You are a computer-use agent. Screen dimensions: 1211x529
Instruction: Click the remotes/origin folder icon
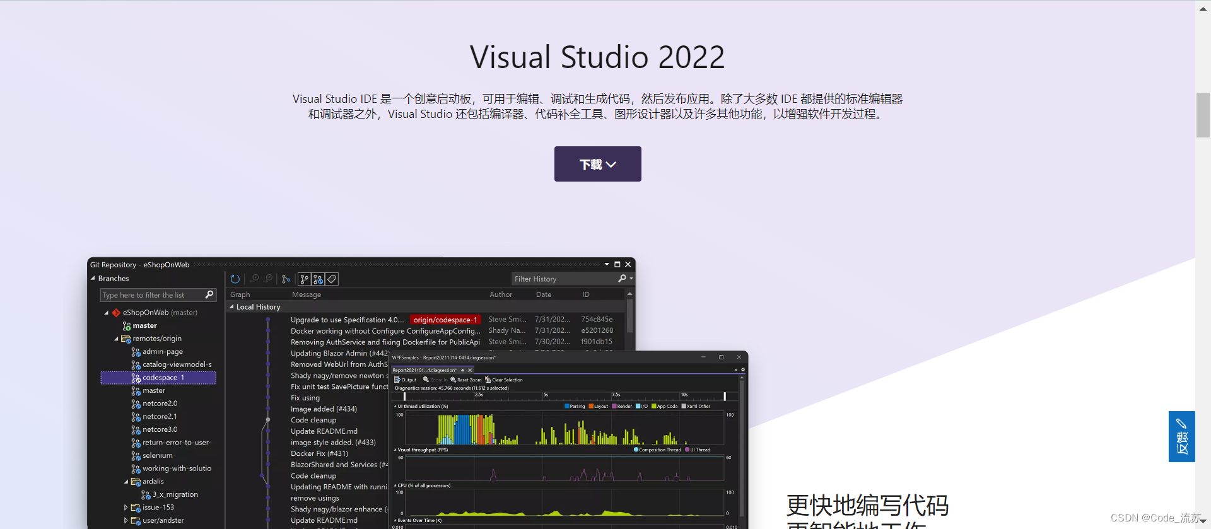tap(126, 339)
